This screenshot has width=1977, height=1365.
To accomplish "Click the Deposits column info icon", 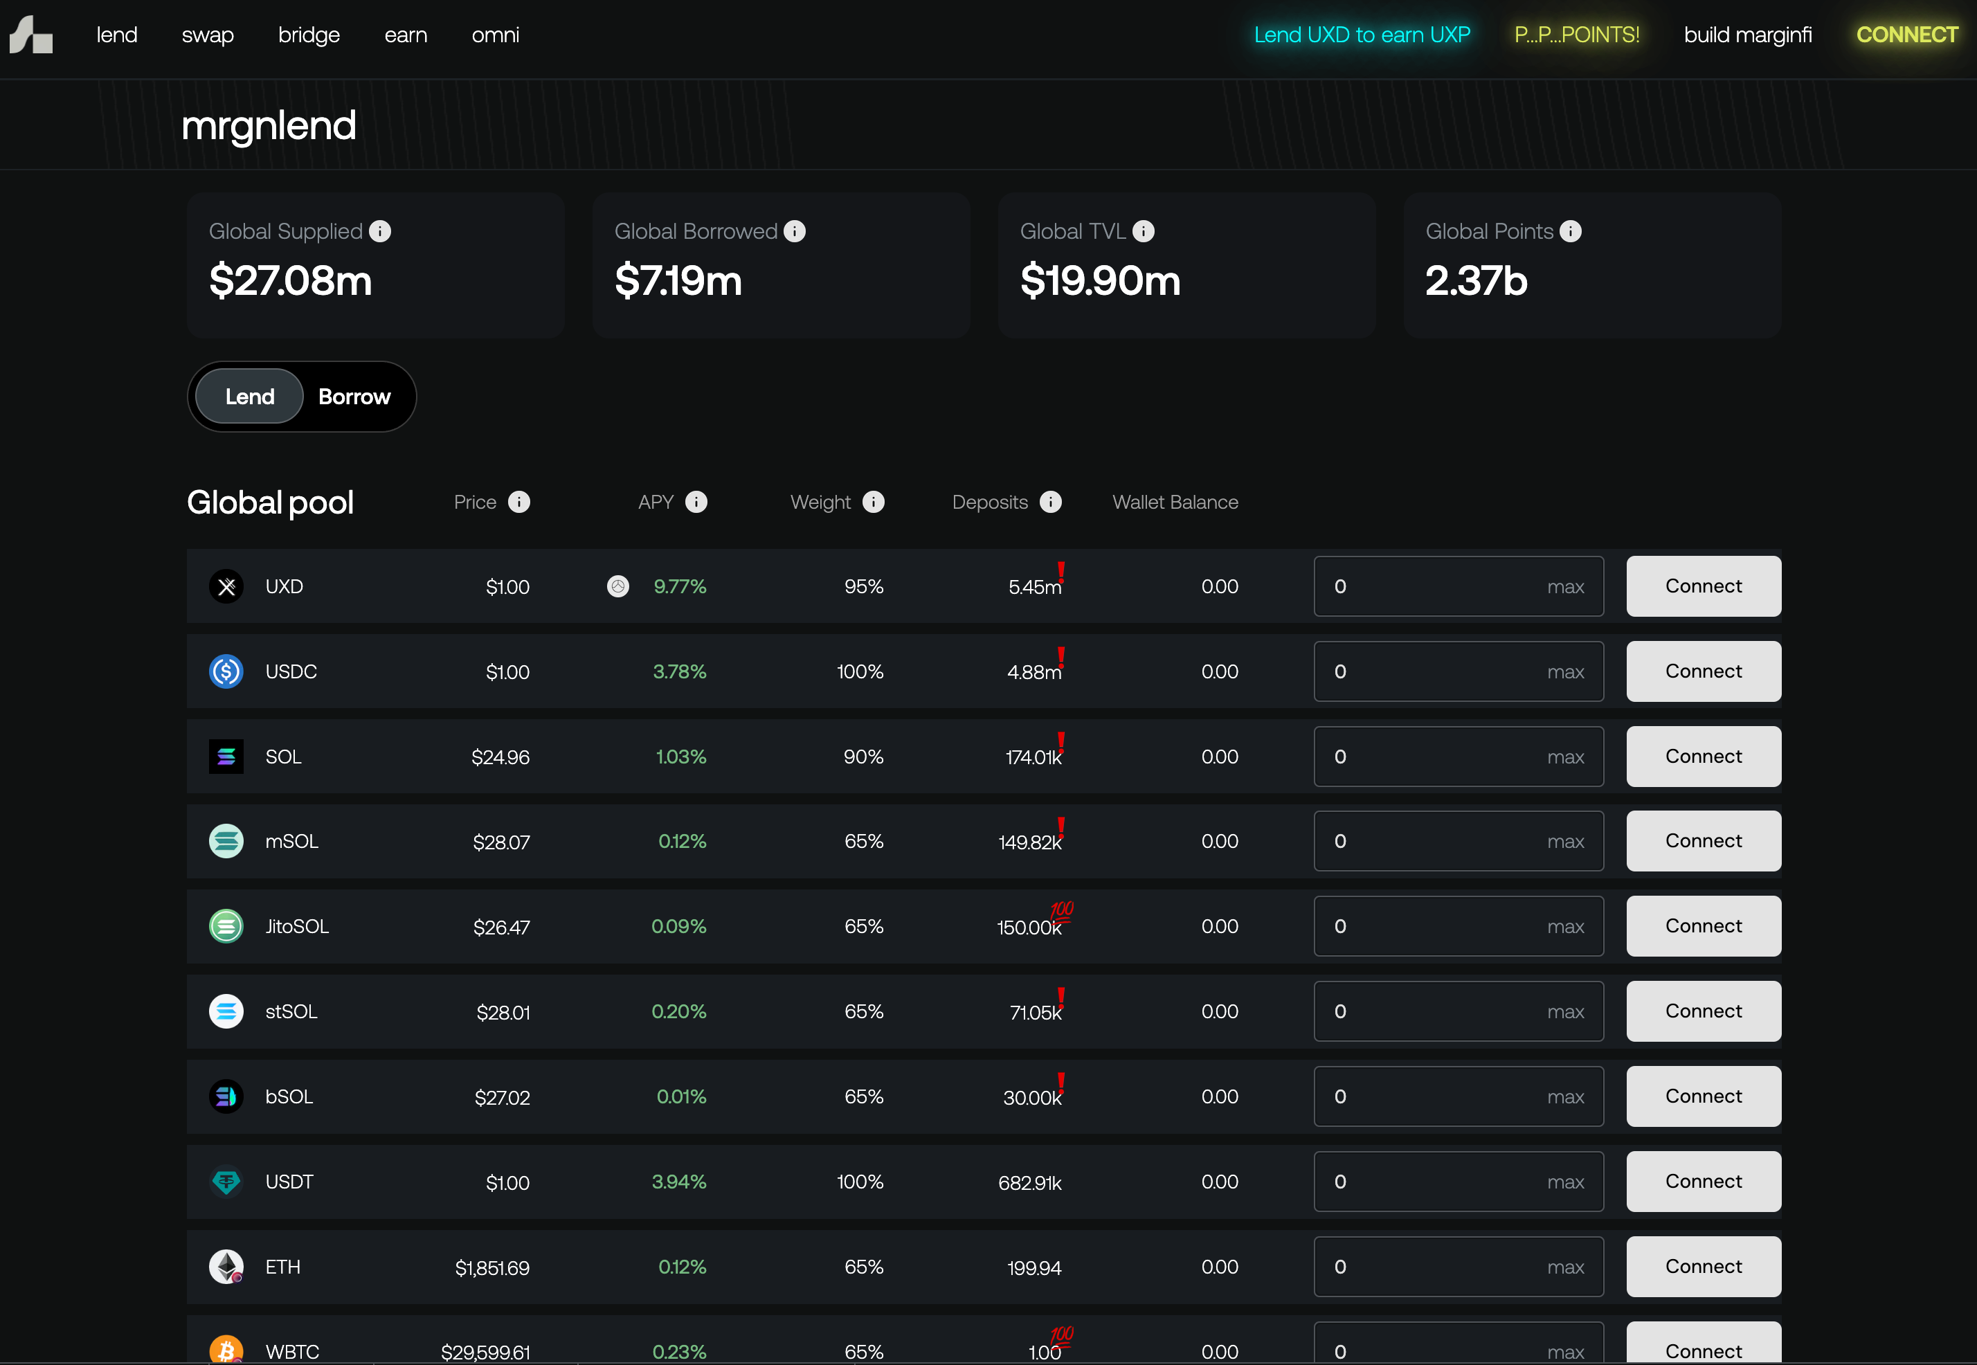I will coord(1051,502).
